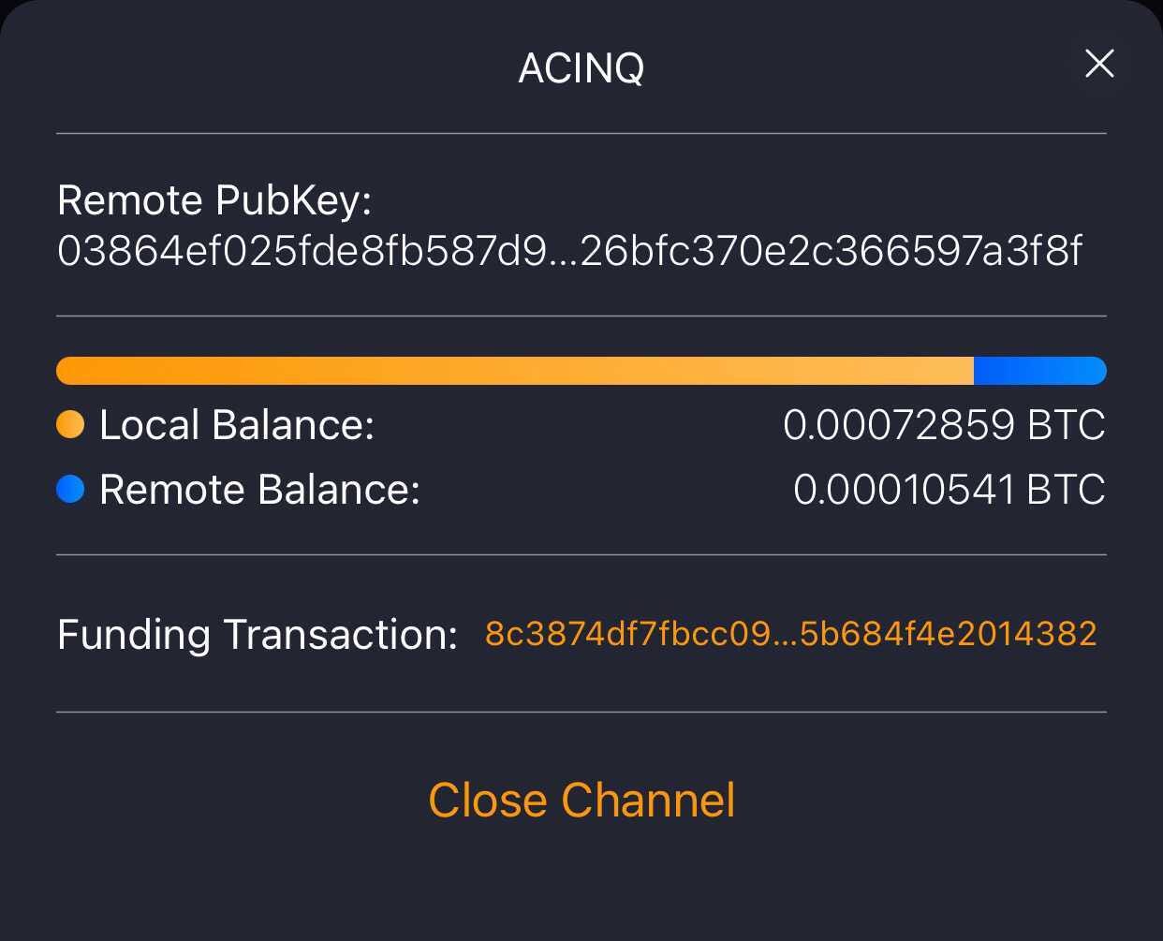Screen dimensions: 1163x941
Task: Select the Funding Transaction label
Action: (257, 634)
